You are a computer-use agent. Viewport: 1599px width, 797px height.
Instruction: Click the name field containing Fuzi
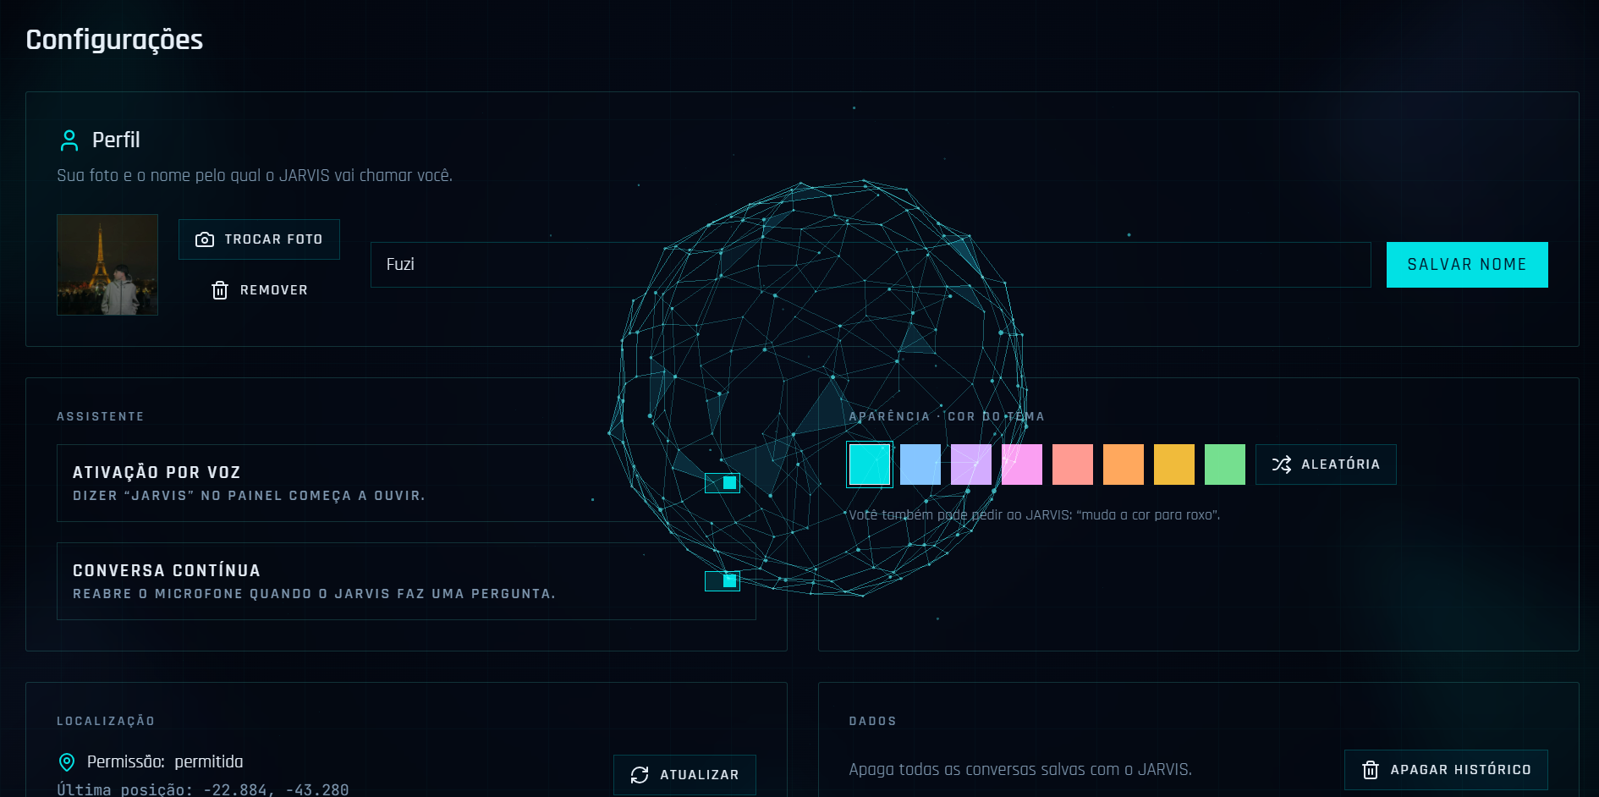[871, 265]
